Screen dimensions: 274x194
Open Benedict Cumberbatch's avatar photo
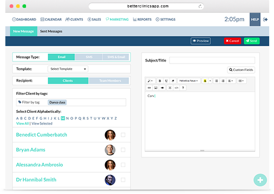(x=110, y=135)
